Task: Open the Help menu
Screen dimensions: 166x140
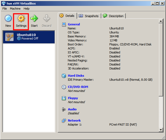Action: 27,9
